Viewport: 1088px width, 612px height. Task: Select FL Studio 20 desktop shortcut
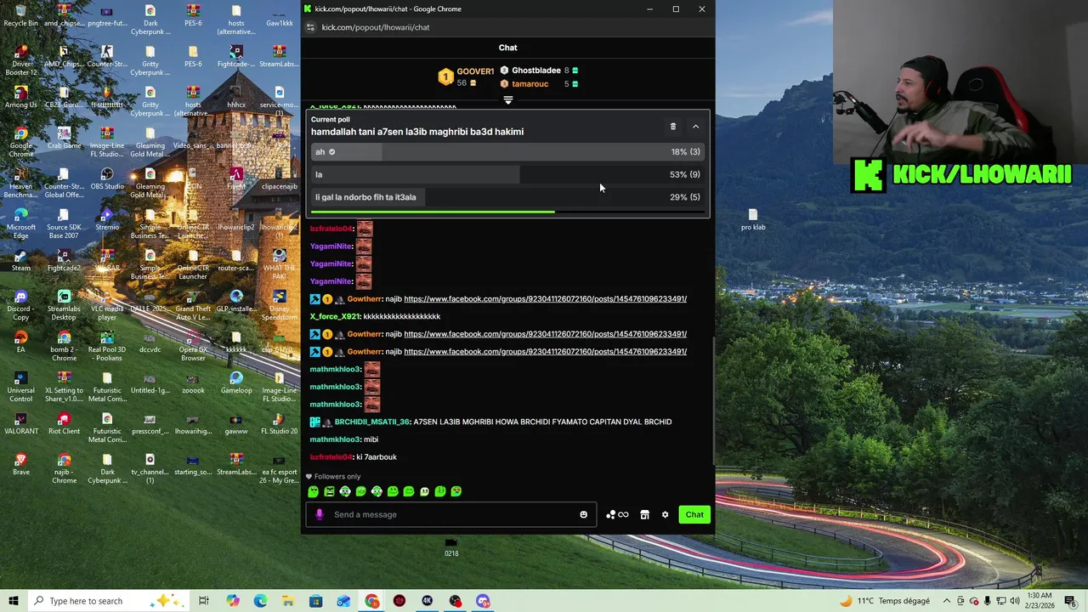[x=279, y=423]
